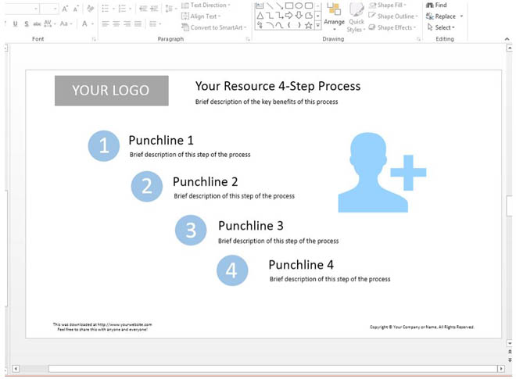Justify the paragraph text
This screenshot has height=379, width=516.
click(x=138, y=23)
